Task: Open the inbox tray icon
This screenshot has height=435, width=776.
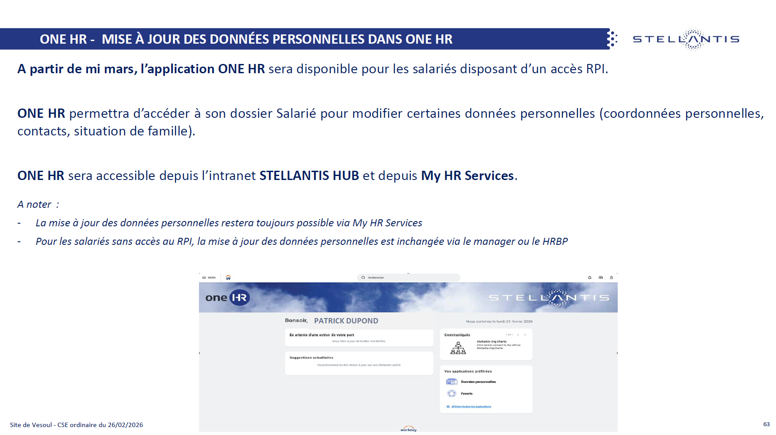Action: point(600,277)
